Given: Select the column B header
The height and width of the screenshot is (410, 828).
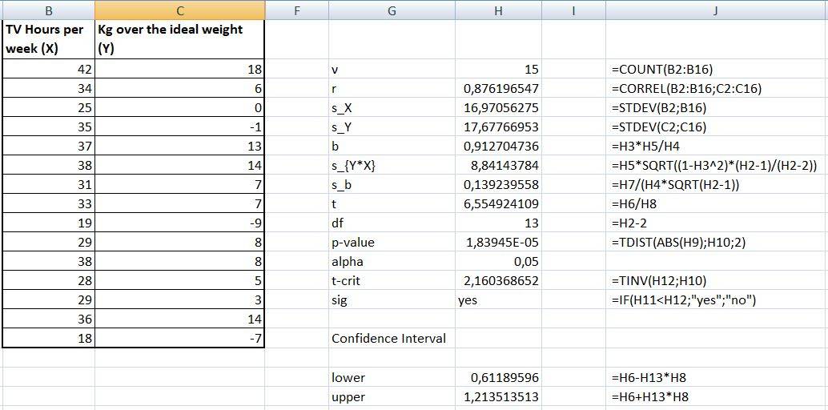Looking at the screenshot, I should tap(48, 10).
